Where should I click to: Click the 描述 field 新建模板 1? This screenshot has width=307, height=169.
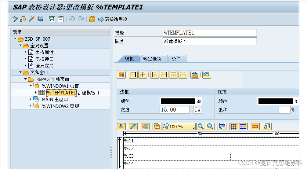pos(210,41)
